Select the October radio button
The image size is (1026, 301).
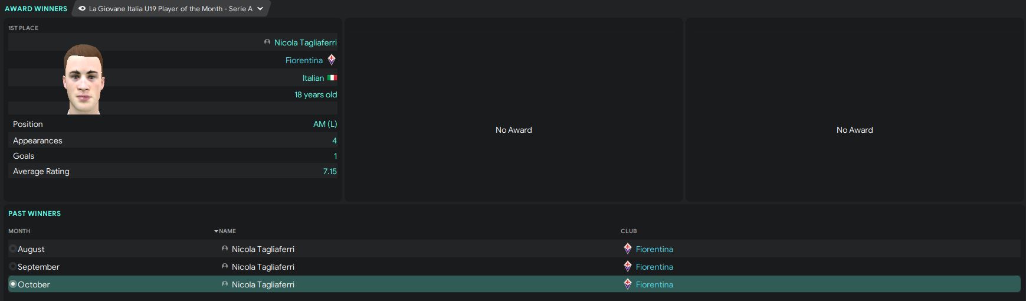click(13, 284)
